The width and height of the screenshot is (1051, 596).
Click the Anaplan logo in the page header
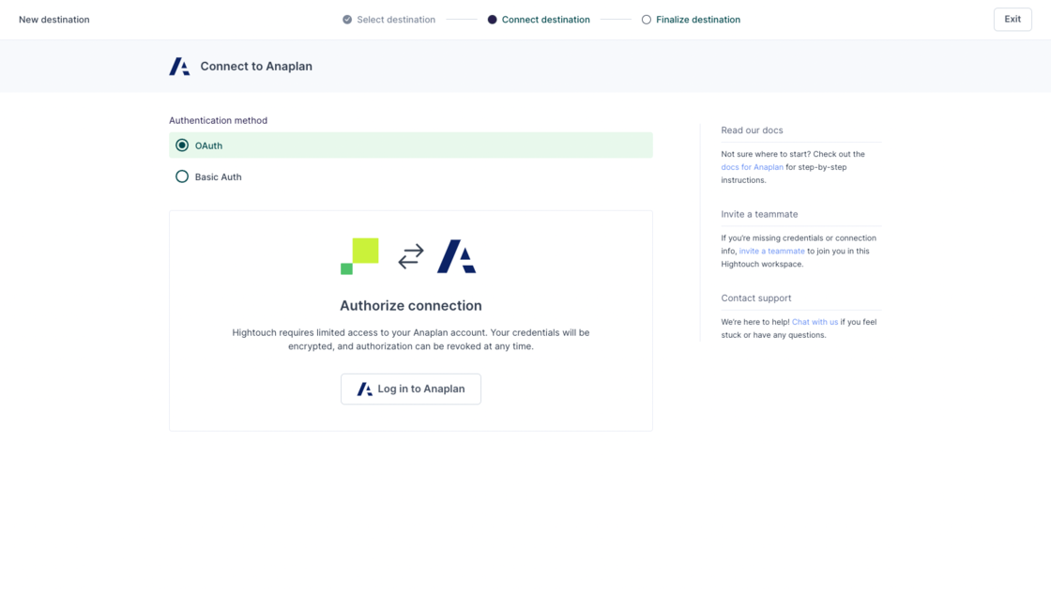[179, 67]
